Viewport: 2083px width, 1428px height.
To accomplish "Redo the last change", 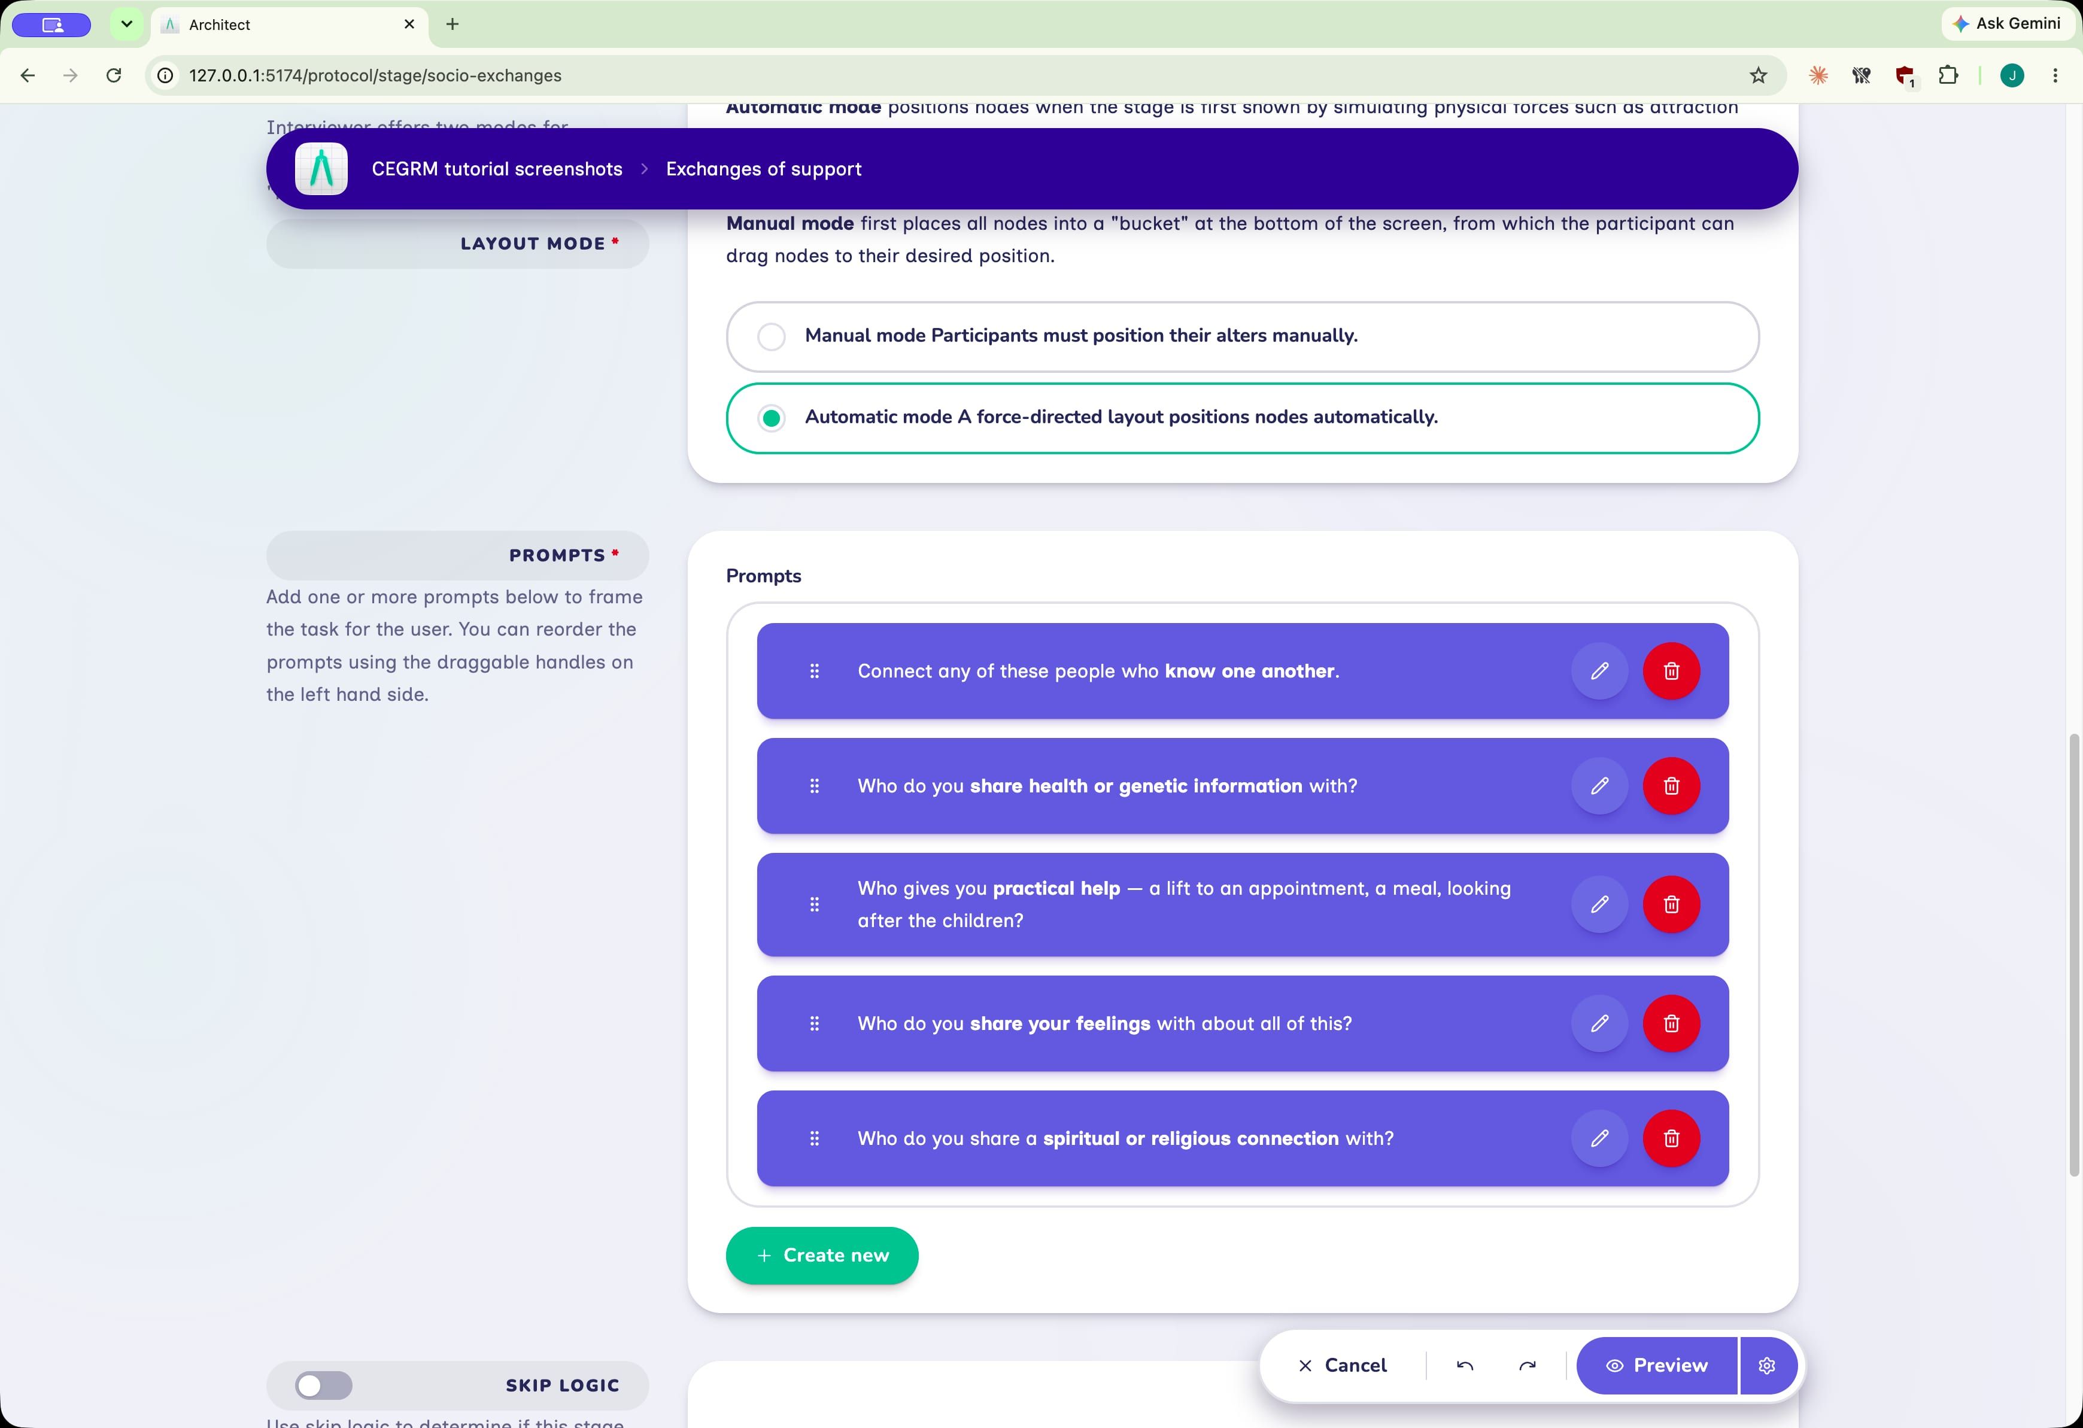I will pos(1528,1365).
